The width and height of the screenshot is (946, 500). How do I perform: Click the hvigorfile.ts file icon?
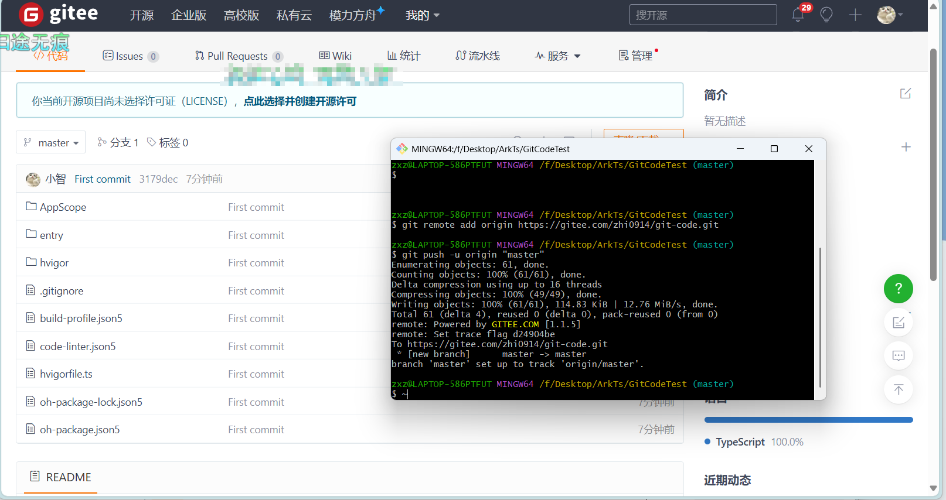[30, 374]
